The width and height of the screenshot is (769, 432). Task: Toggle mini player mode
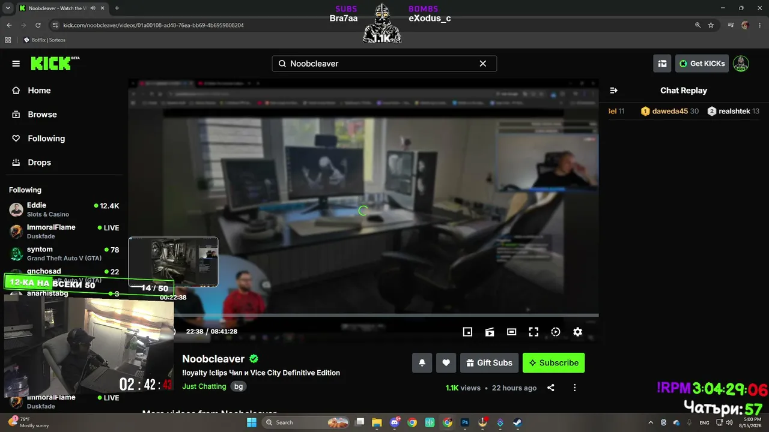click(467, 332)
